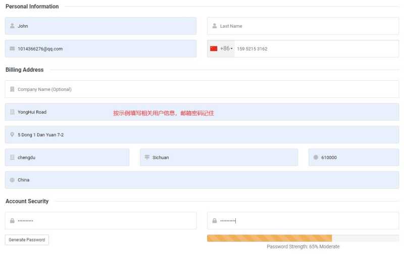This screenshot has height=257, width=404.
Task: Click the signpost icon beside Sichuan
Action: coord(147,157)
